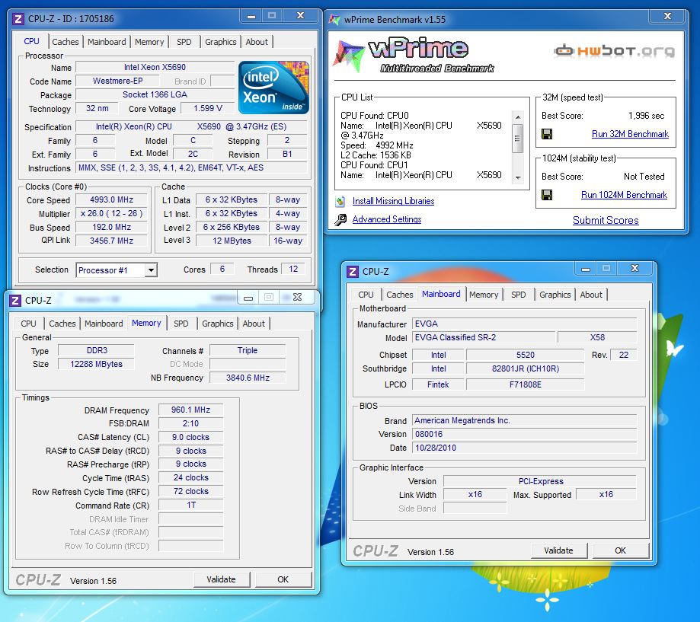Click the Threads 12 value

(x=293, y=269)
